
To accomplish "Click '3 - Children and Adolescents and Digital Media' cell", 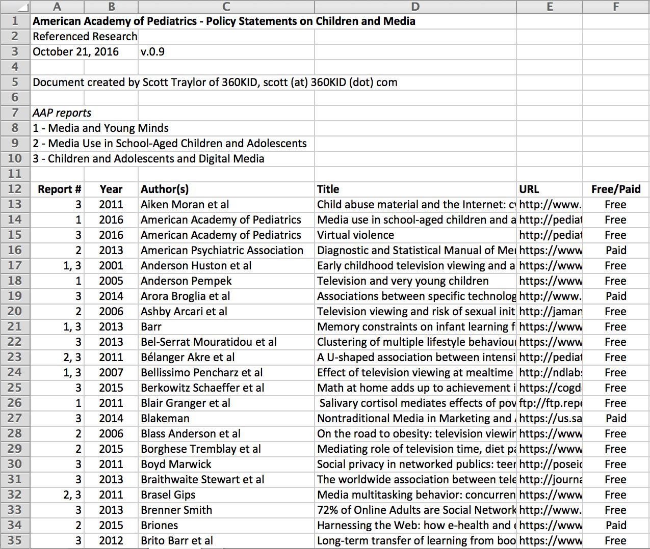I will (x=148, y=158).
